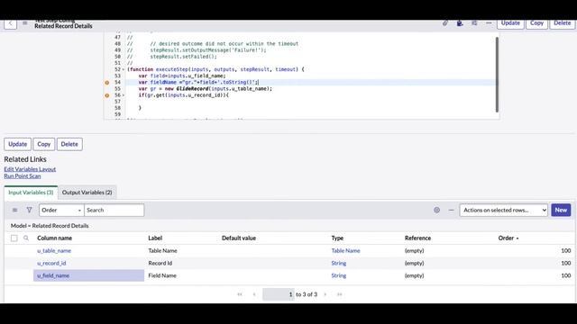Open the list controls hamburger menu
This screenshot has height=324, width=577.
tap(14, 210)
